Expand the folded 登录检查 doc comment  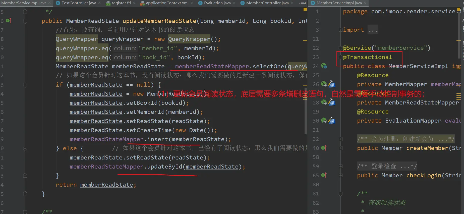click(x=340, y=166)
